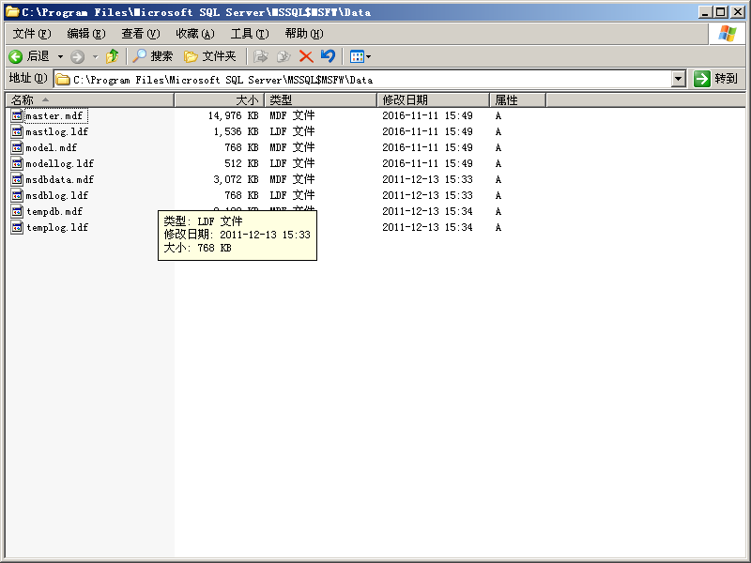Sort by Attributes (属性) column header

(518, 100)
